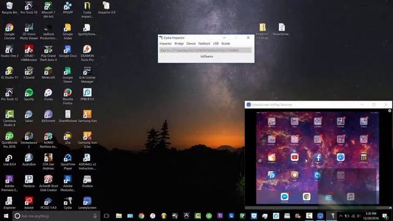
Task: Select the QuickBooks Pro 2016 desktop icon
Action: [x=10, y=140]
